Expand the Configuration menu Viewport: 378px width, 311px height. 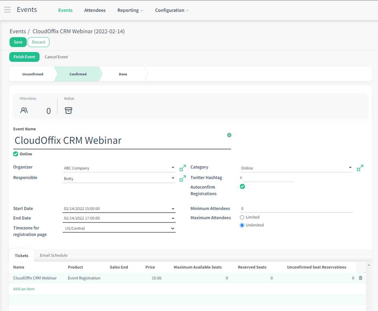tap(172, 10)
